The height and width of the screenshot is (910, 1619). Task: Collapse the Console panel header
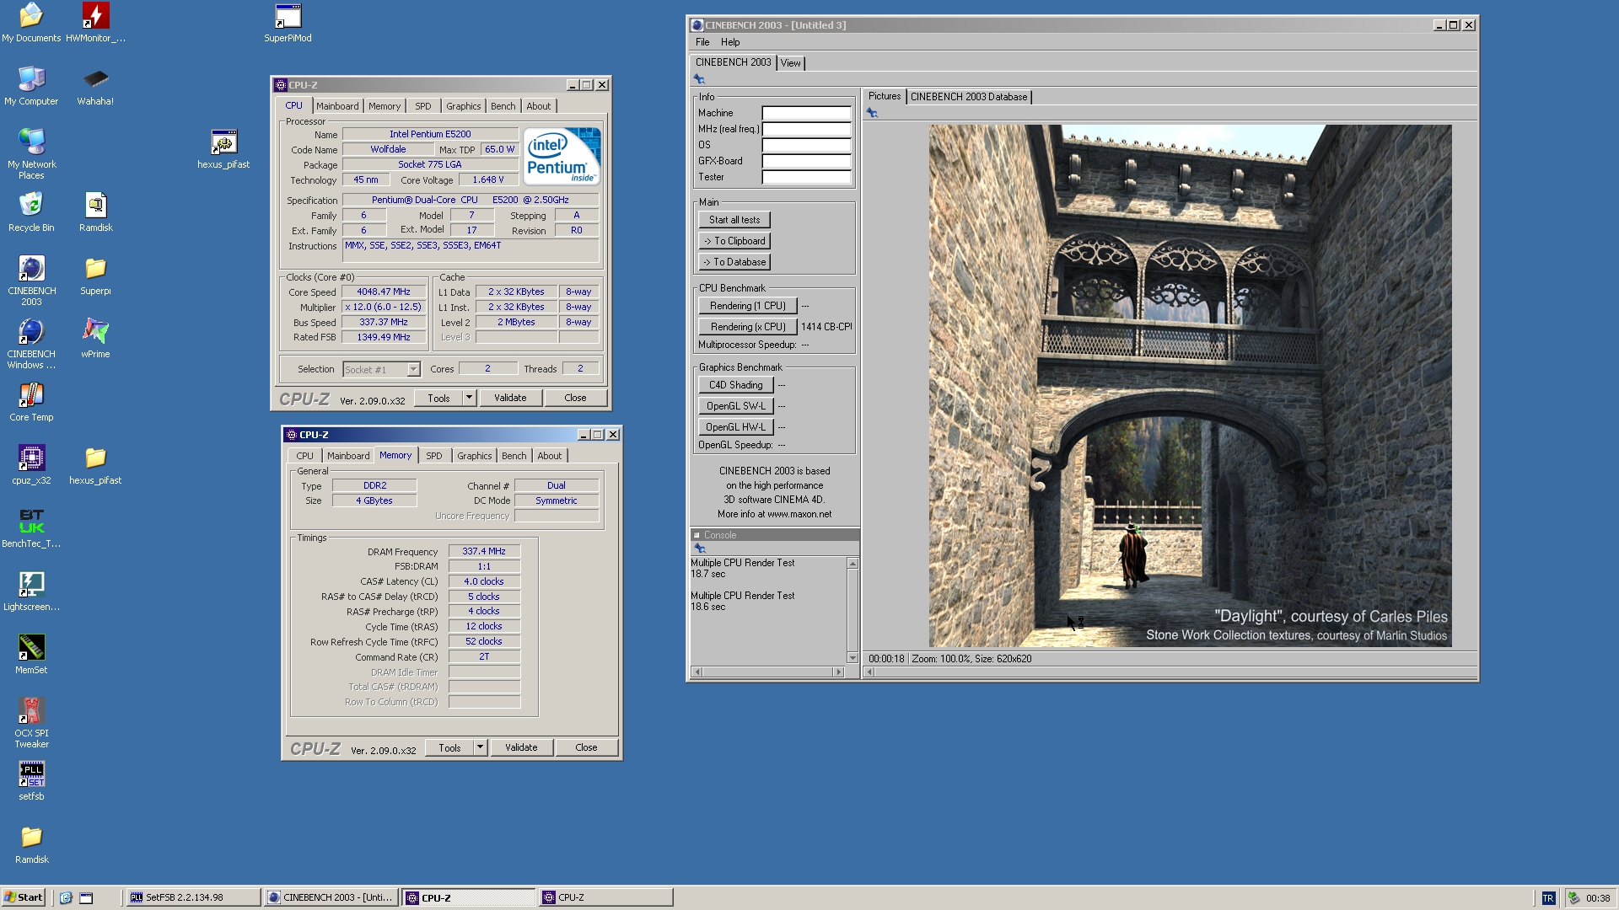[x=697, y=535]
